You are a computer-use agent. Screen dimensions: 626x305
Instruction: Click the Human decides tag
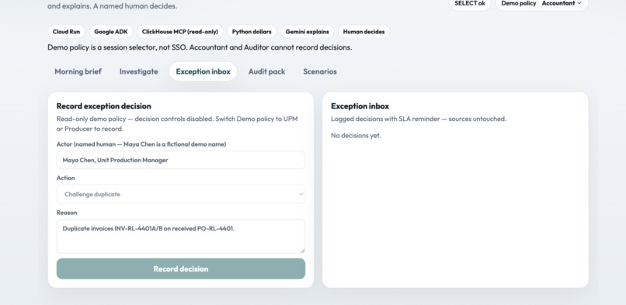pos(363,32)
